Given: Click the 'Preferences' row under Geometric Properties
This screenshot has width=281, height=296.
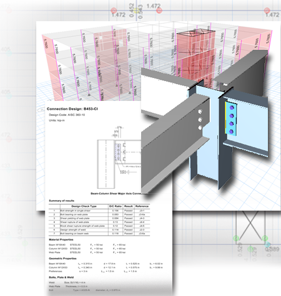Looking at the screenshot, I should click(93, 271).
